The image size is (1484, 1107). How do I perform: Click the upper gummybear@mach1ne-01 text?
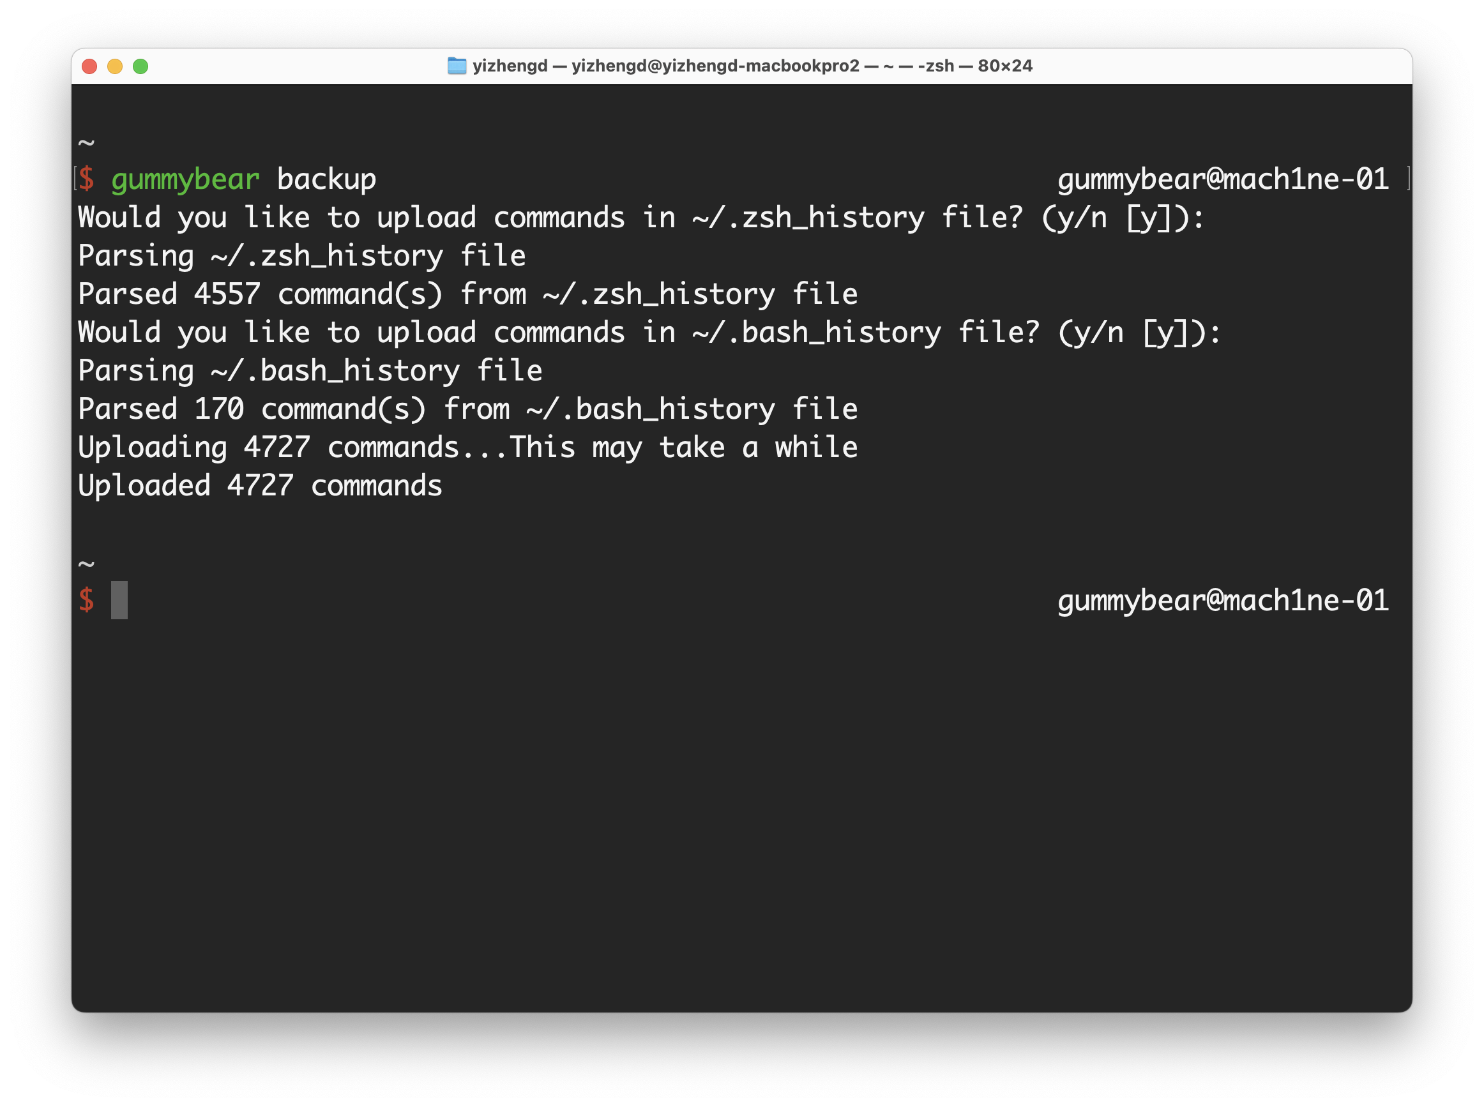[1223, 178]
